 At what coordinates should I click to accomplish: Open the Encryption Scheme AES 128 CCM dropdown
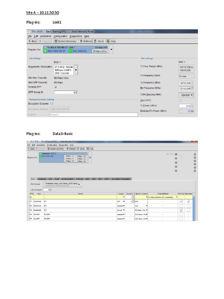pos(60,109)
